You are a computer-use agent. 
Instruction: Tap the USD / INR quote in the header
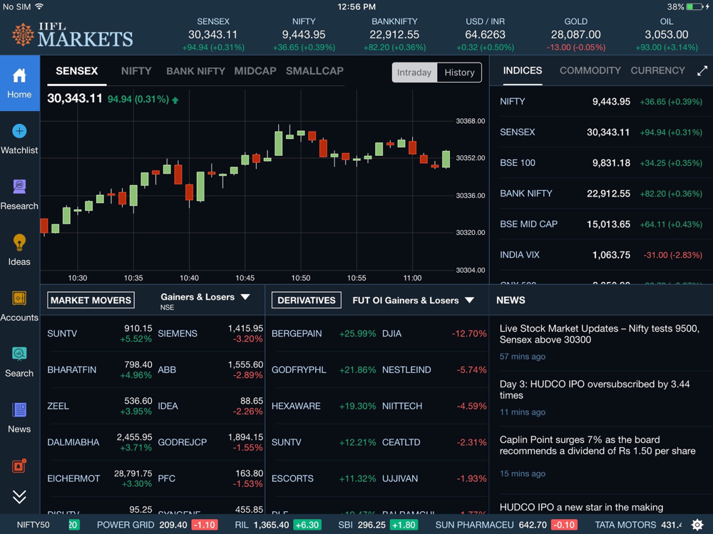(485, 34)
